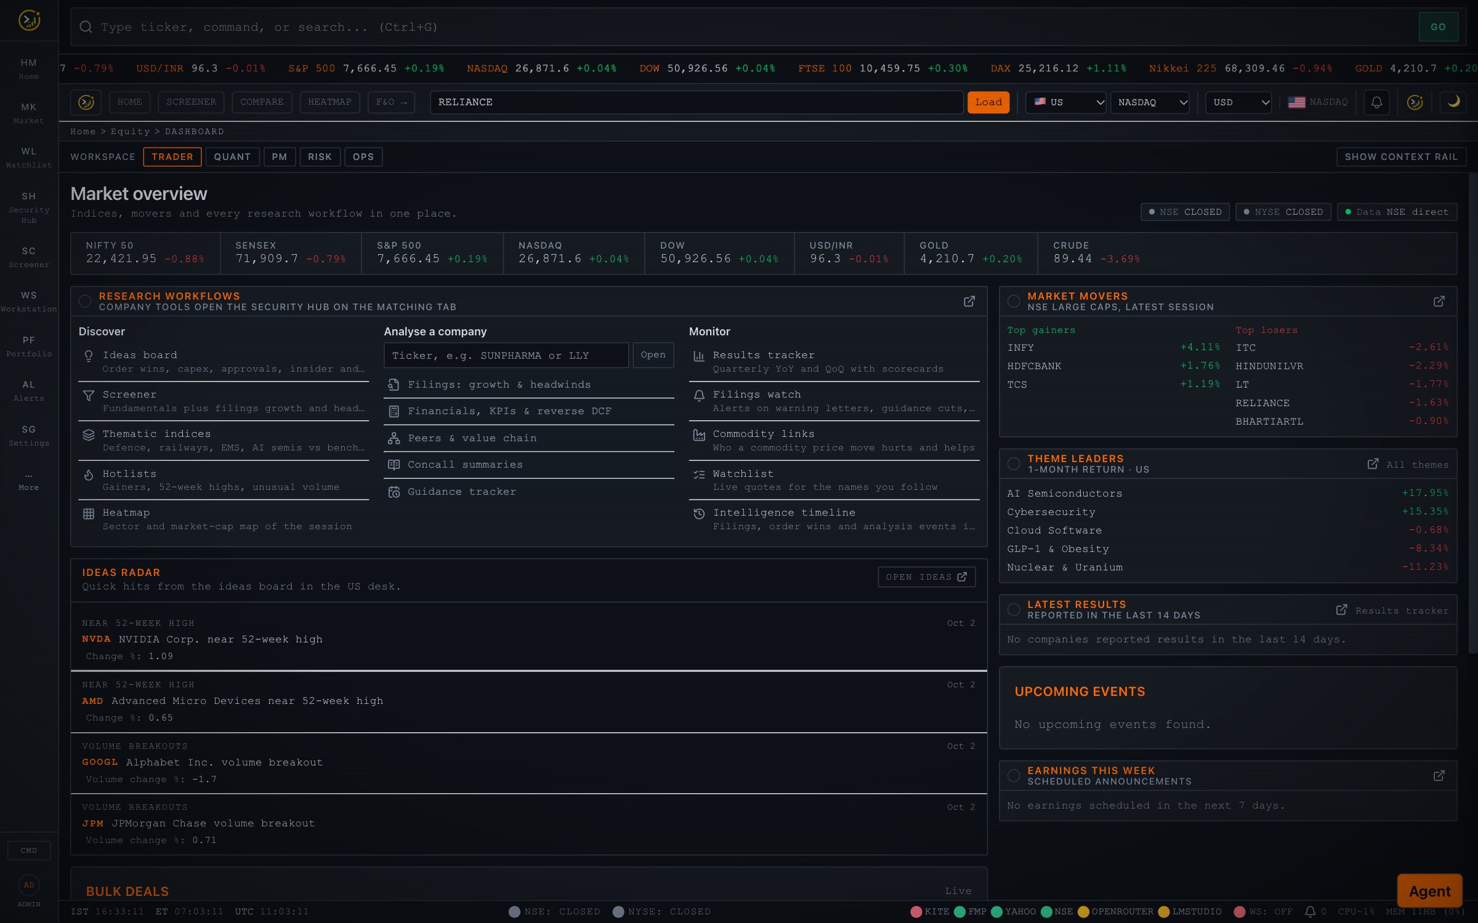
Task: Click the Intelligence timeline history icon
Action: pos(699,513)
